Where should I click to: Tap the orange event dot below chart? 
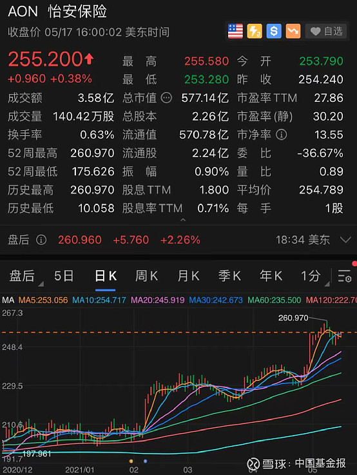point(131,461)
